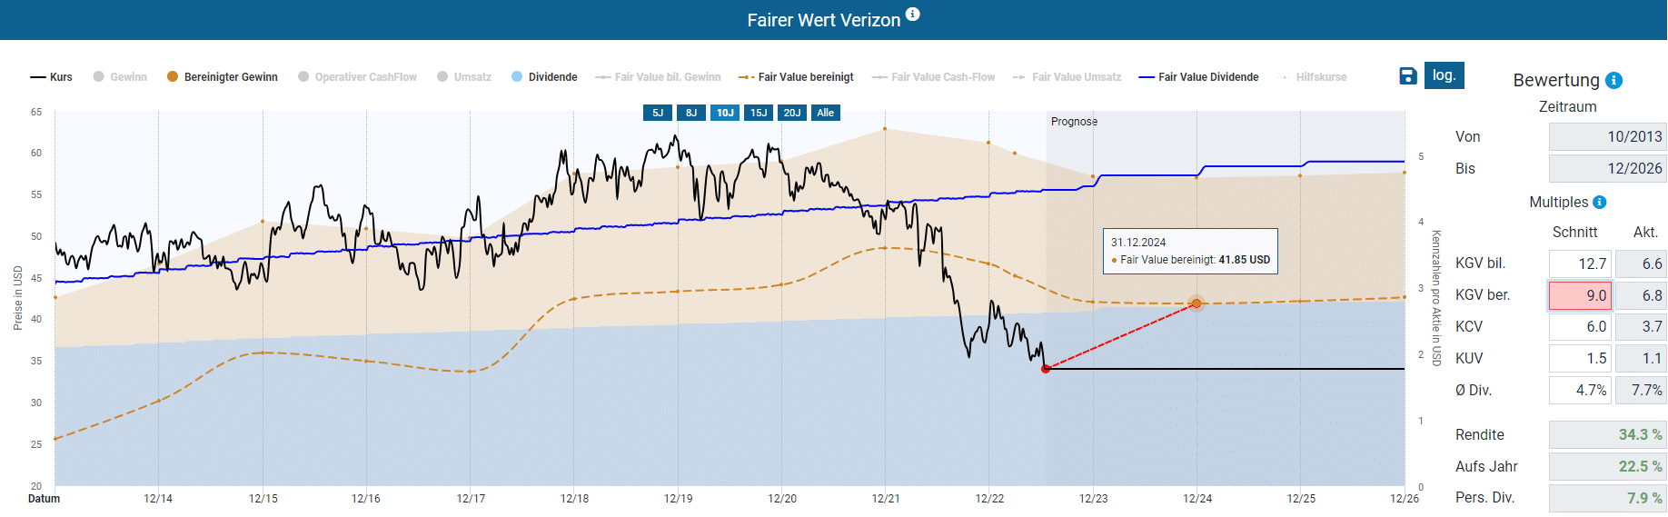
Task: Click the Bis date field 12/2026
Action: 1607,168
